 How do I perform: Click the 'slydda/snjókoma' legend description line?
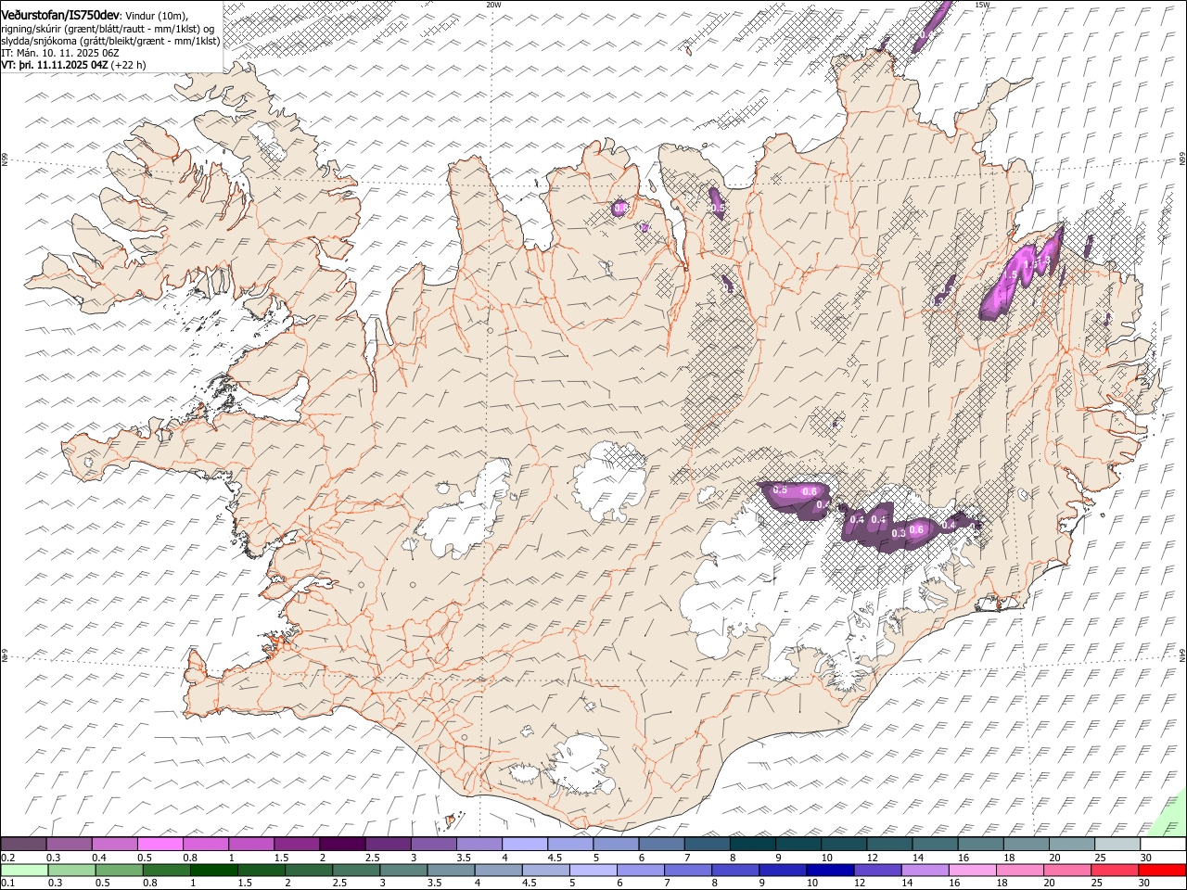(x=110, y=41)
